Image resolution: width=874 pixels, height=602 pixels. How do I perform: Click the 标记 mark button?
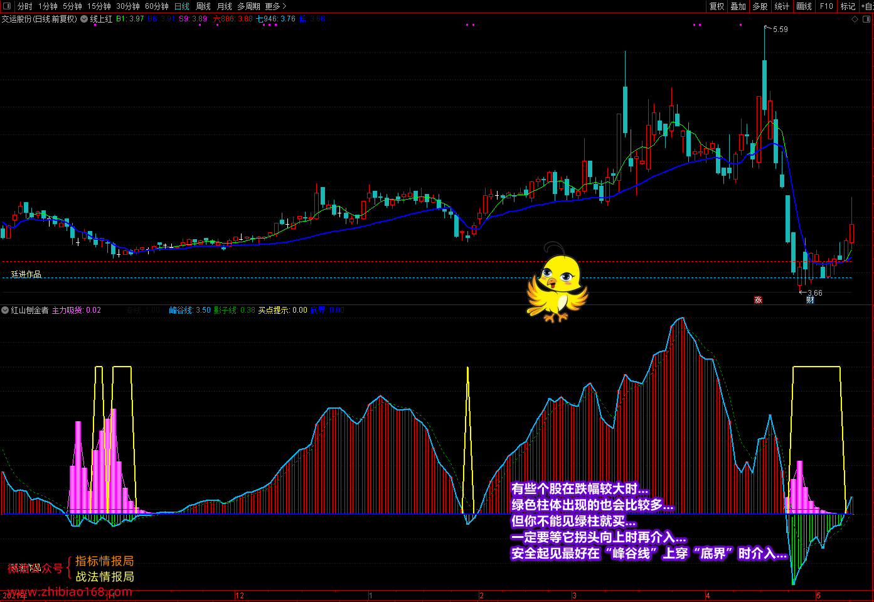(x=848, y=6)
